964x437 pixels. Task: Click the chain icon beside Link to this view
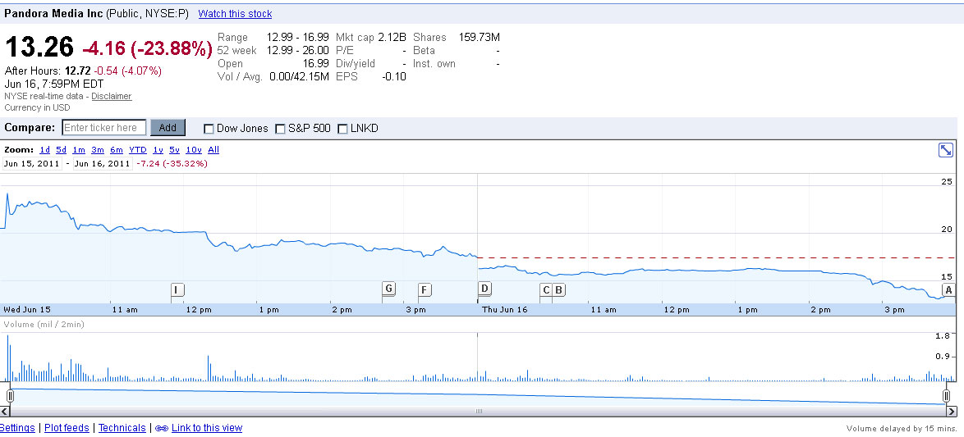[161, 429]
